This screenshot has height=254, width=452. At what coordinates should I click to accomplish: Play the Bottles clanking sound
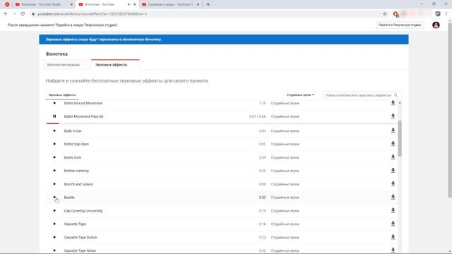point(54,171)
